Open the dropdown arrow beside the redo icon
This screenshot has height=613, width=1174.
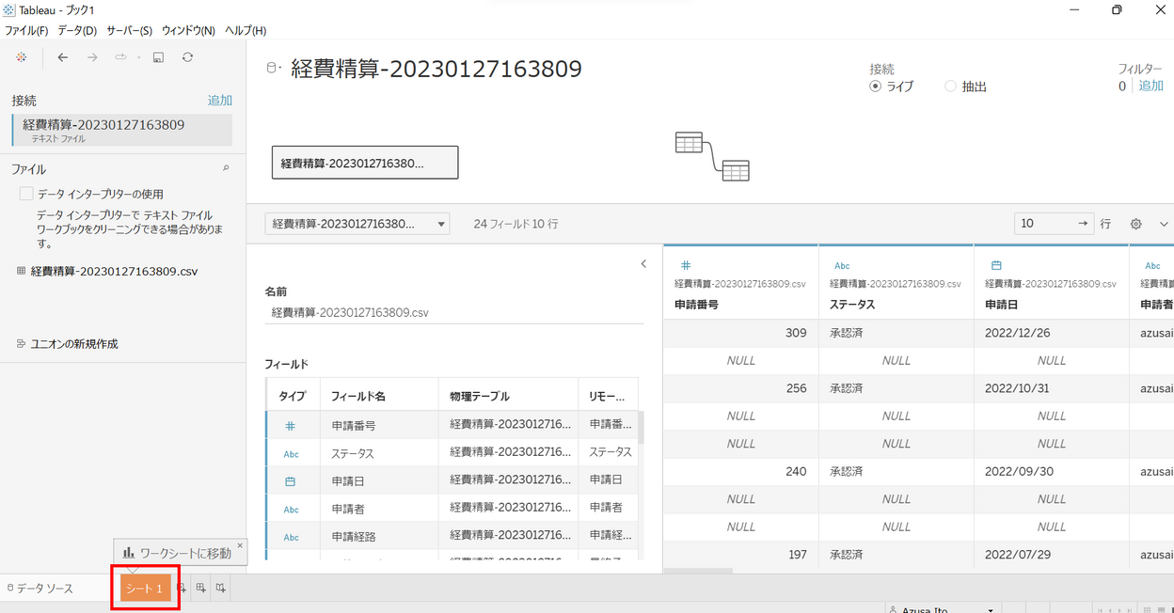tap(138, 57)
